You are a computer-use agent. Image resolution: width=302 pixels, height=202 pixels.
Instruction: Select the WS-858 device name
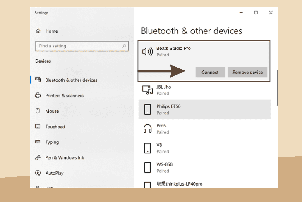point(165,164)
